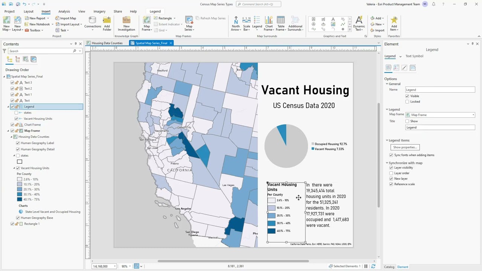Insert a Table Frame
Viewport: 482px width, 271px height.
tap(281, 24)
